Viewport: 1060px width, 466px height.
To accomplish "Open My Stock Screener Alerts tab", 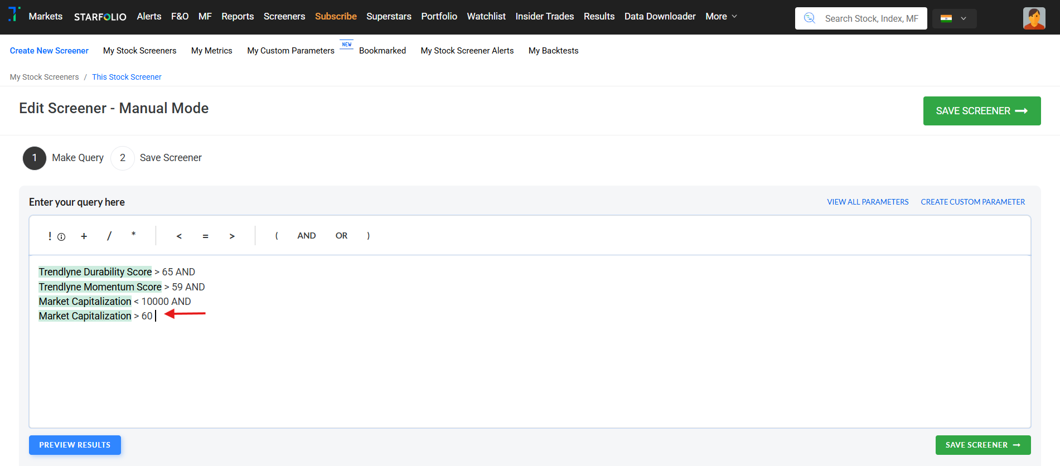I will pyautogui.click(x=467, y=51).
